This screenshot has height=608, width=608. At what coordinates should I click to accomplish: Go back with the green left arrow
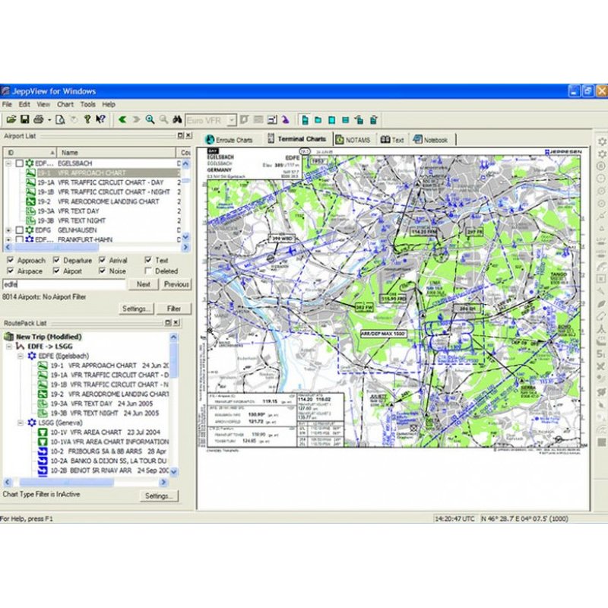click(x=122, y=119)
